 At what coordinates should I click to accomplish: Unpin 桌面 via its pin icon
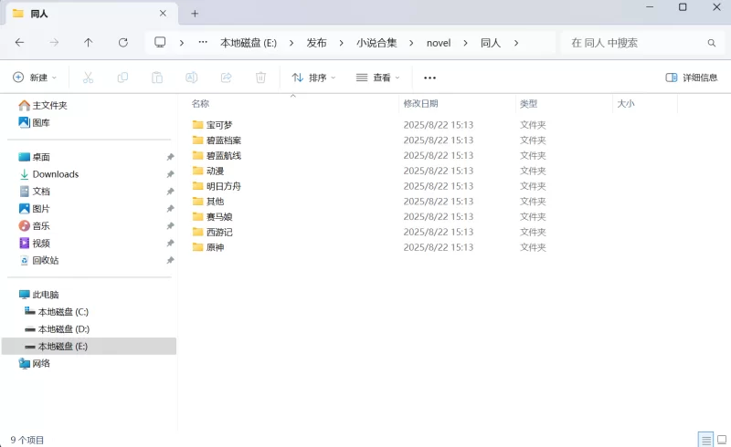[170, 157]
